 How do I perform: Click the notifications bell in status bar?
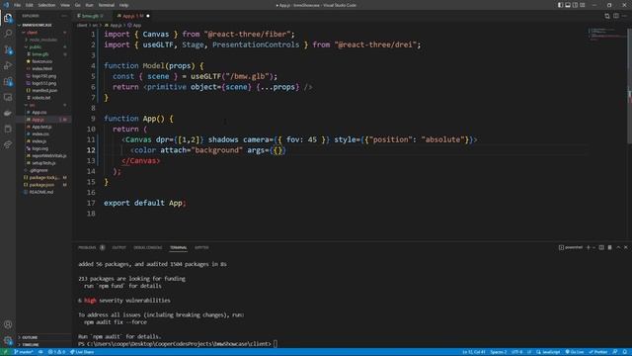pos(624,352)
